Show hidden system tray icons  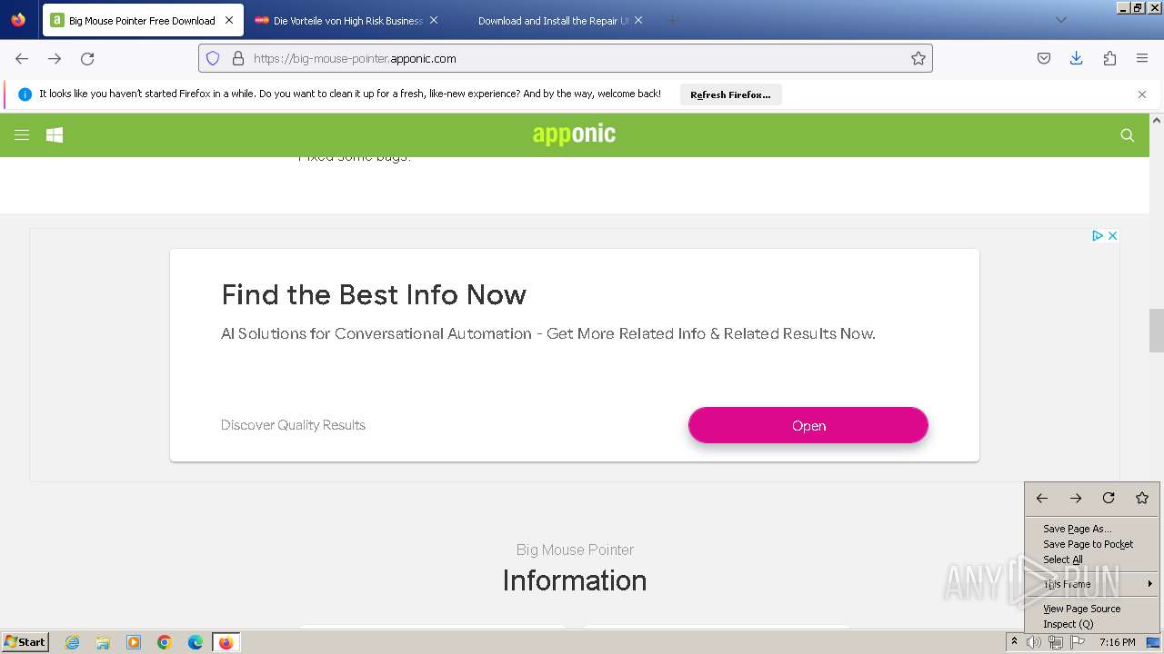point(1014,642)
